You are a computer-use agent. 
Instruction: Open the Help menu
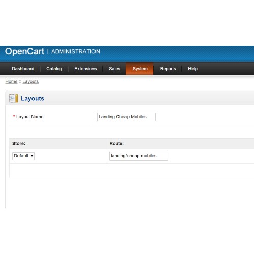tap(193, 69)
